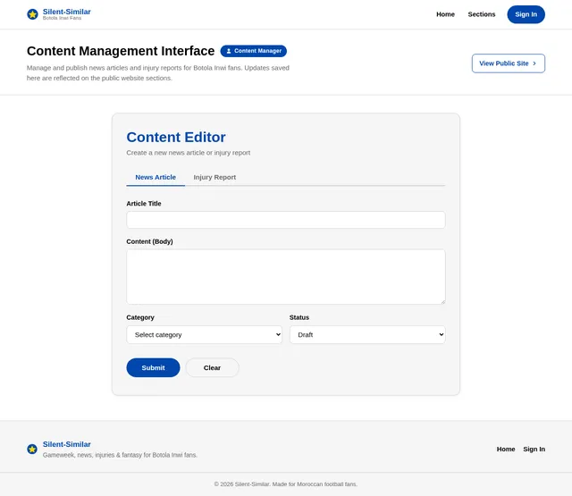Open Home in the top navigation
Screen dimensions: 572x496
[x=445, y=14]
